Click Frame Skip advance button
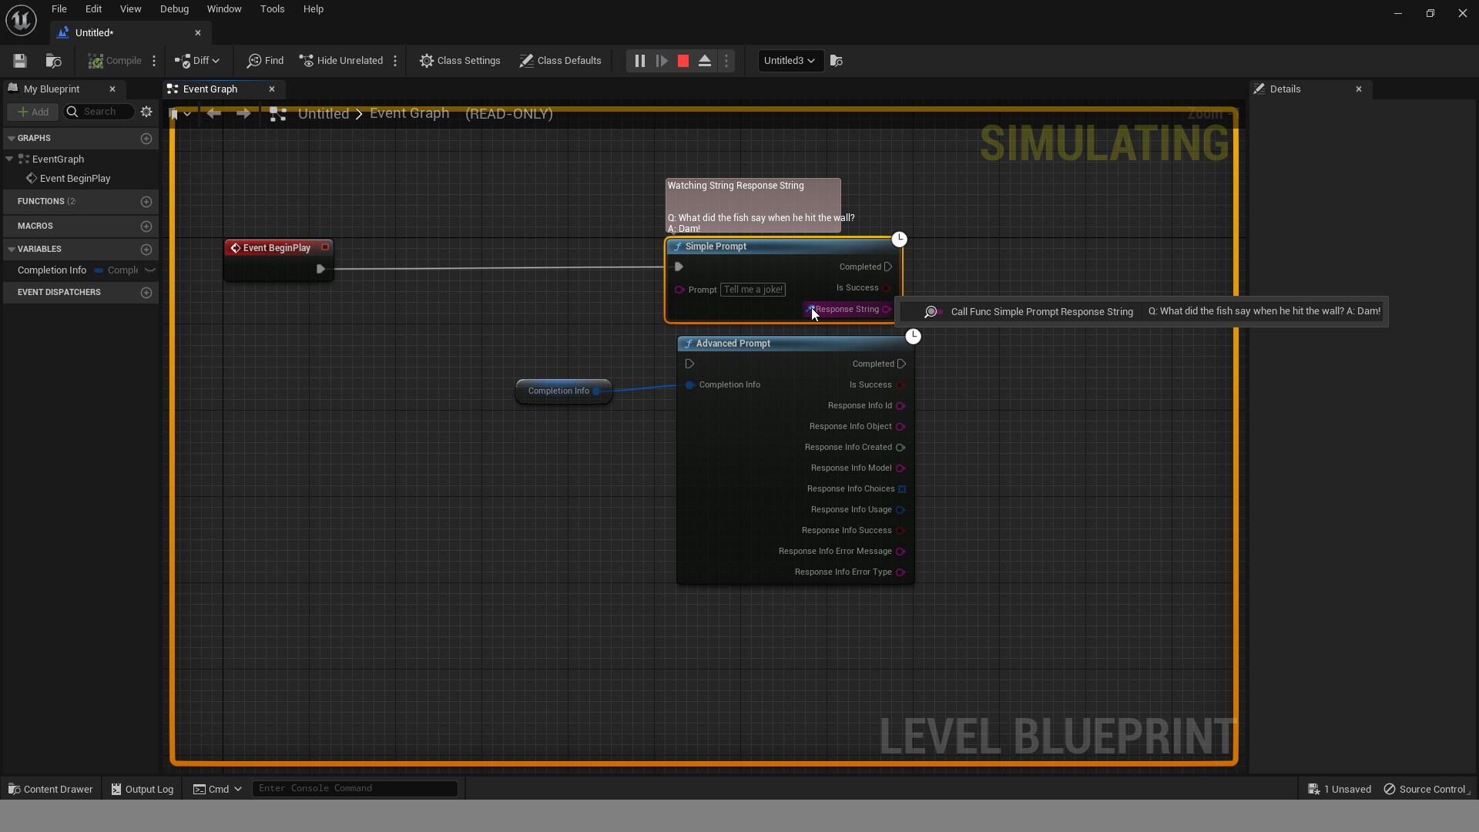This screenshot has width=1479, height=832. click(x=662, y=61)
